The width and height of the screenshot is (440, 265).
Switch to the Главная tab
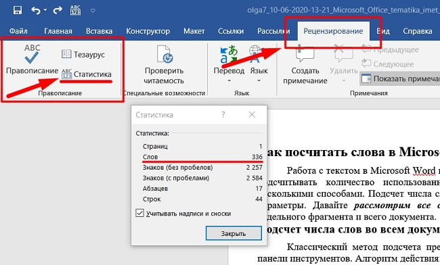pyautogui.click(x=58, y=31)
